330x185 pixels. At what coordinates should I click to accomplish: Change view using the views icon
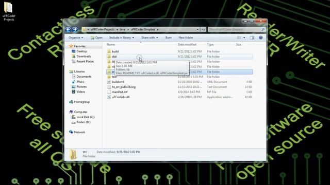click(239, 38)
